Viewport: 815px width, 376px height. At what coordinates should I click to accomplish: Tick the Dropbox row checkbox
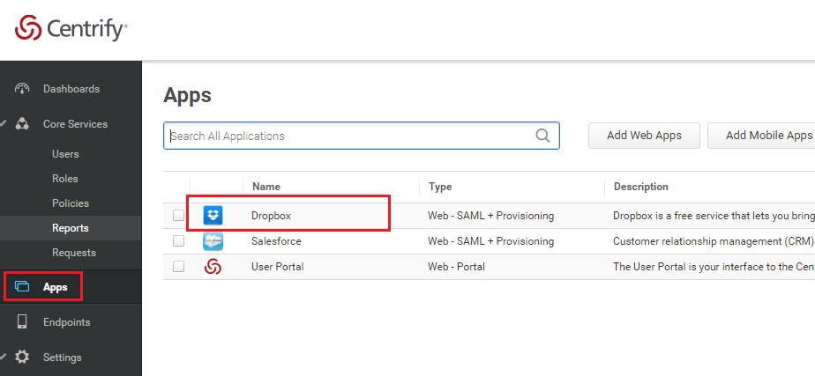[x=179, y=215]
